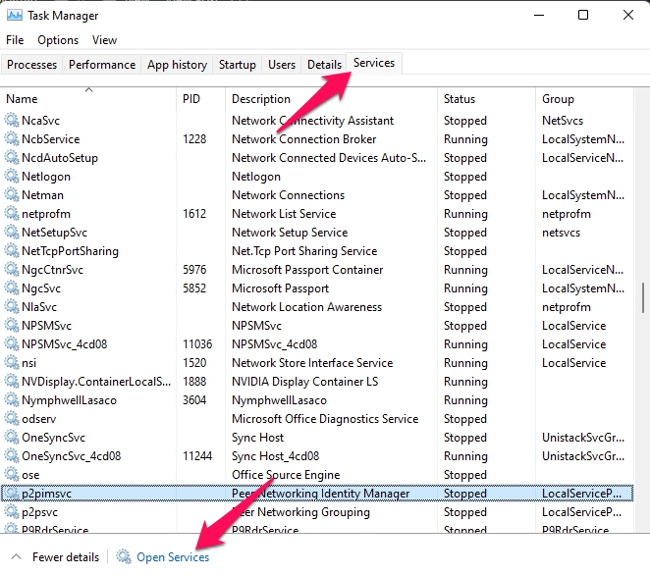Click the Open Services link
Image resolution: width=650 pixels, height=576 pixels.
173,557
